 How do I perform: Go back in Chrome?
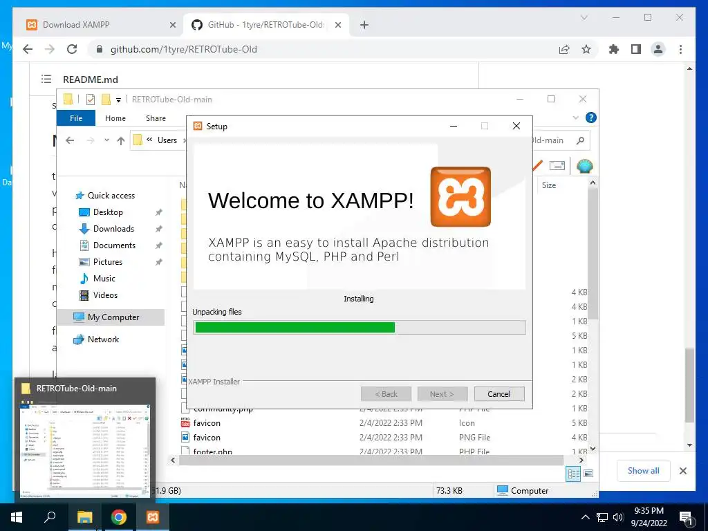coord(28,49)
